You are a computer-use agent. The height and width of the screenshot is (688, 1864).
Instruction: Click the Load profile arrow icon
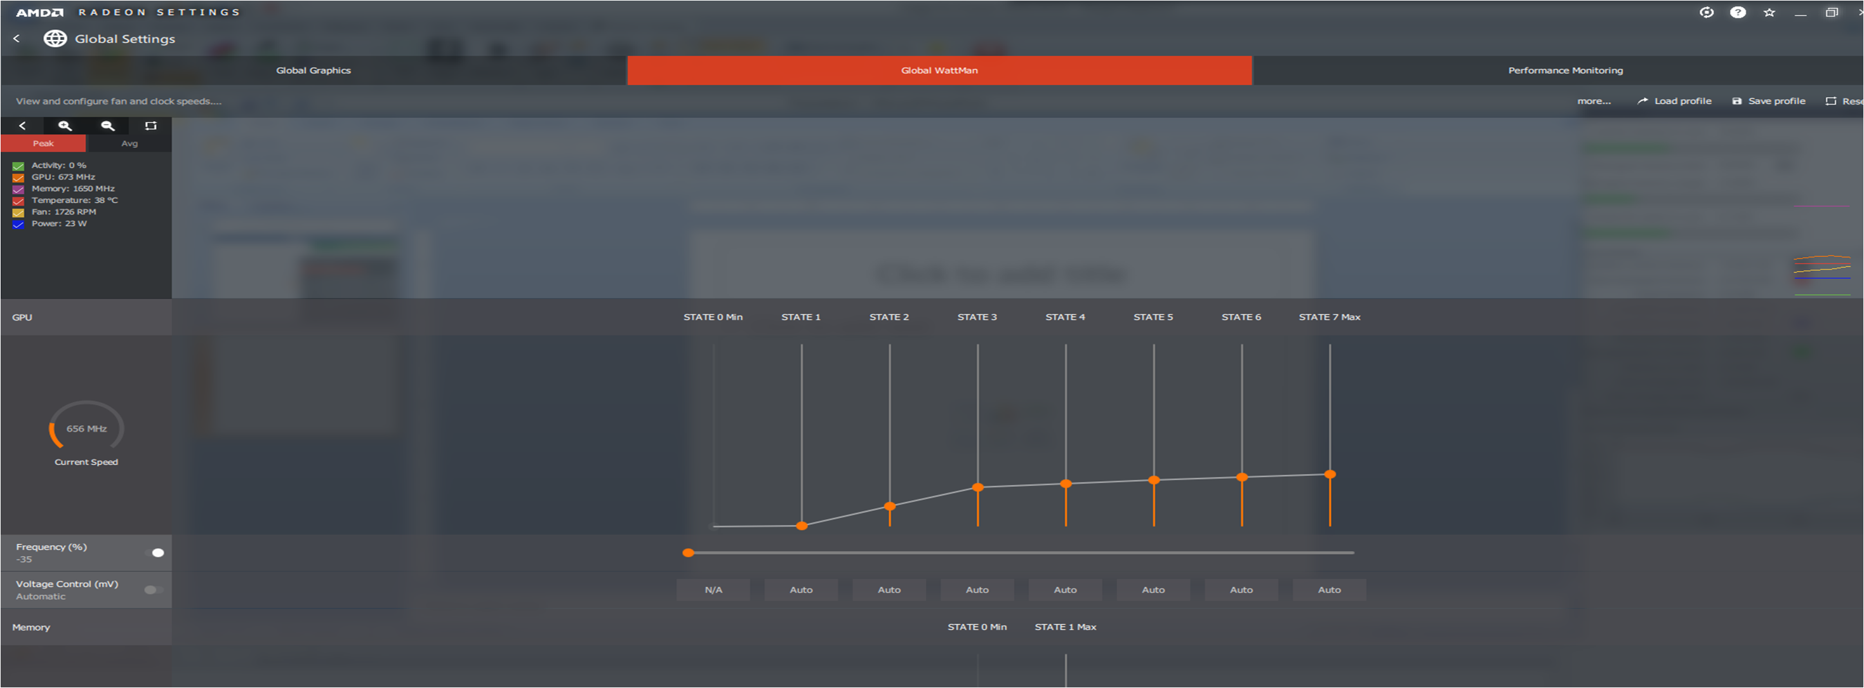pyautogui.click(x=1643, y=102)
